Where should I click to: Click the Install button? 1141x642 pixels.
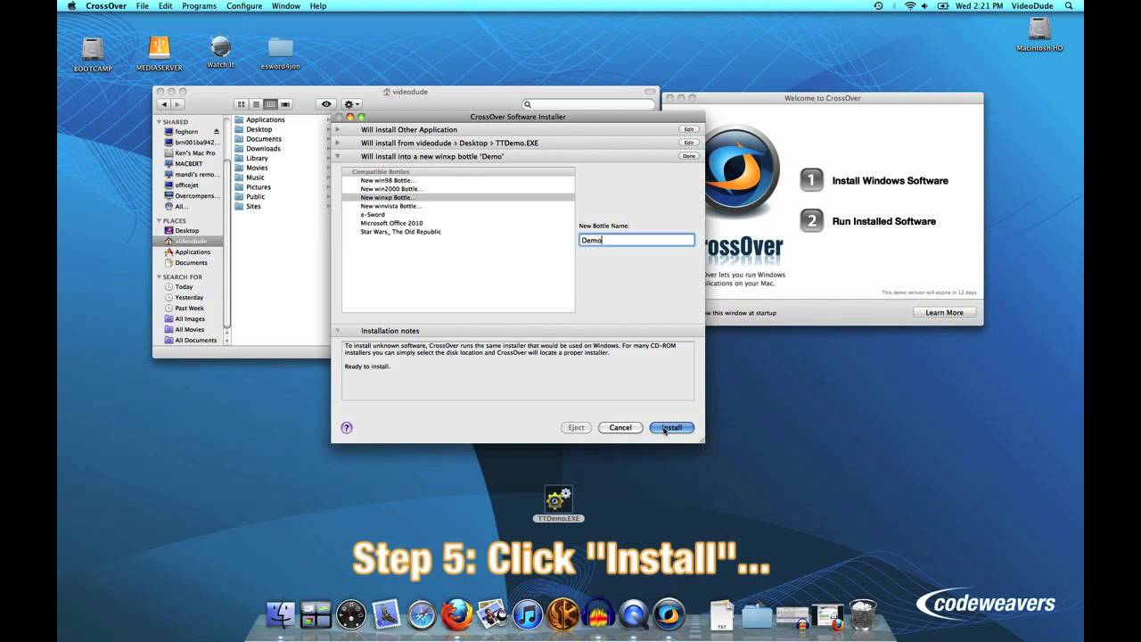click(x=672, y=428)
